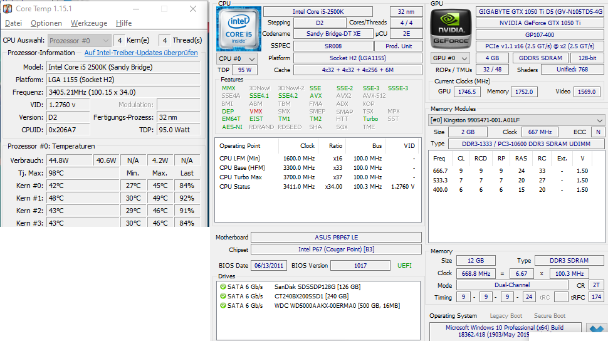
Task: Click Kern #1 temperature 48°C
Action: click(x=83, y=198)
